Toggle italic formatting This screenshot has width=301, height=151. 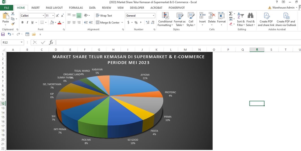coord(27,23)
